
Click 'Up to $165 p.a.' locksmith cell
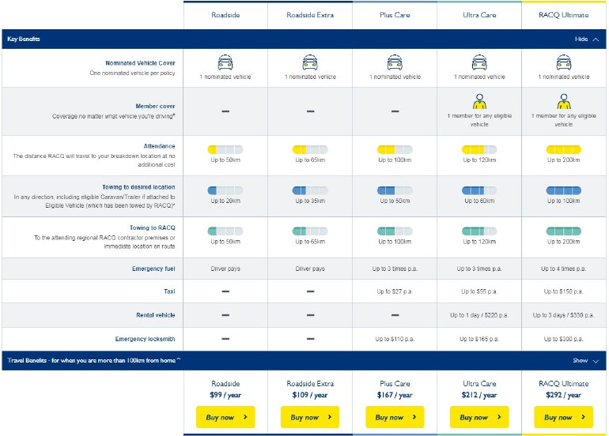(x=479, y=339)
